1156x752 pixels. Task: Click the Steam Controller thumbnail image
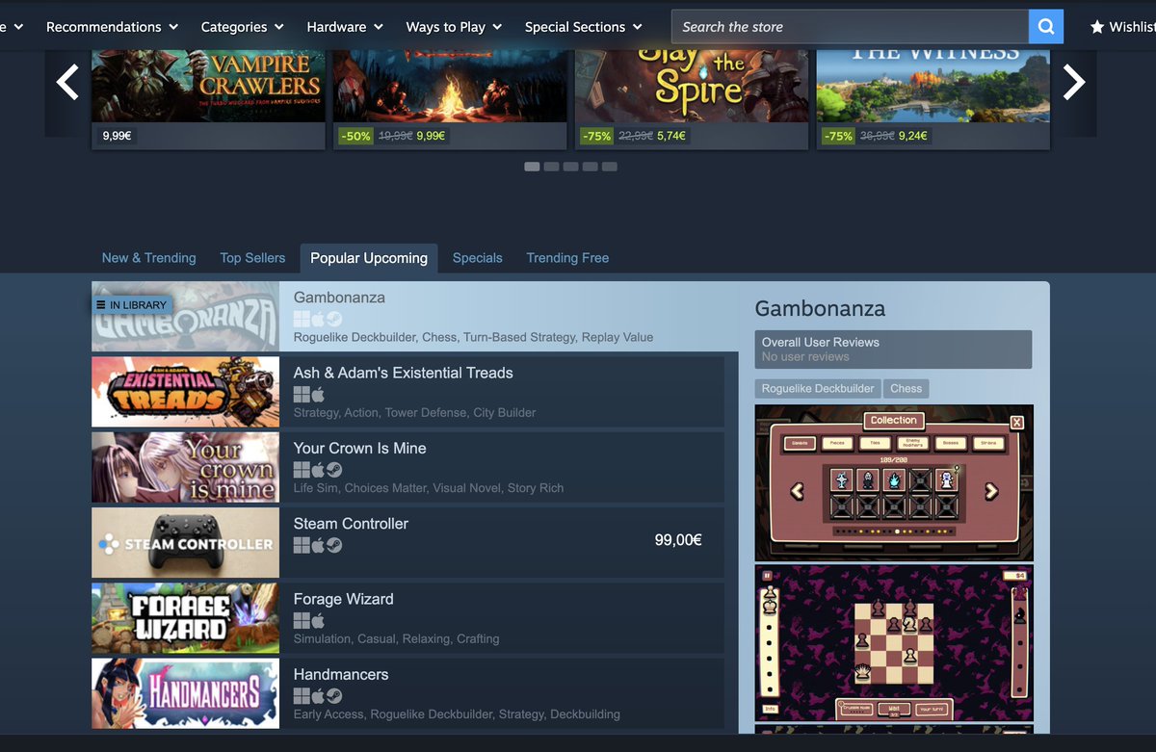185,543
